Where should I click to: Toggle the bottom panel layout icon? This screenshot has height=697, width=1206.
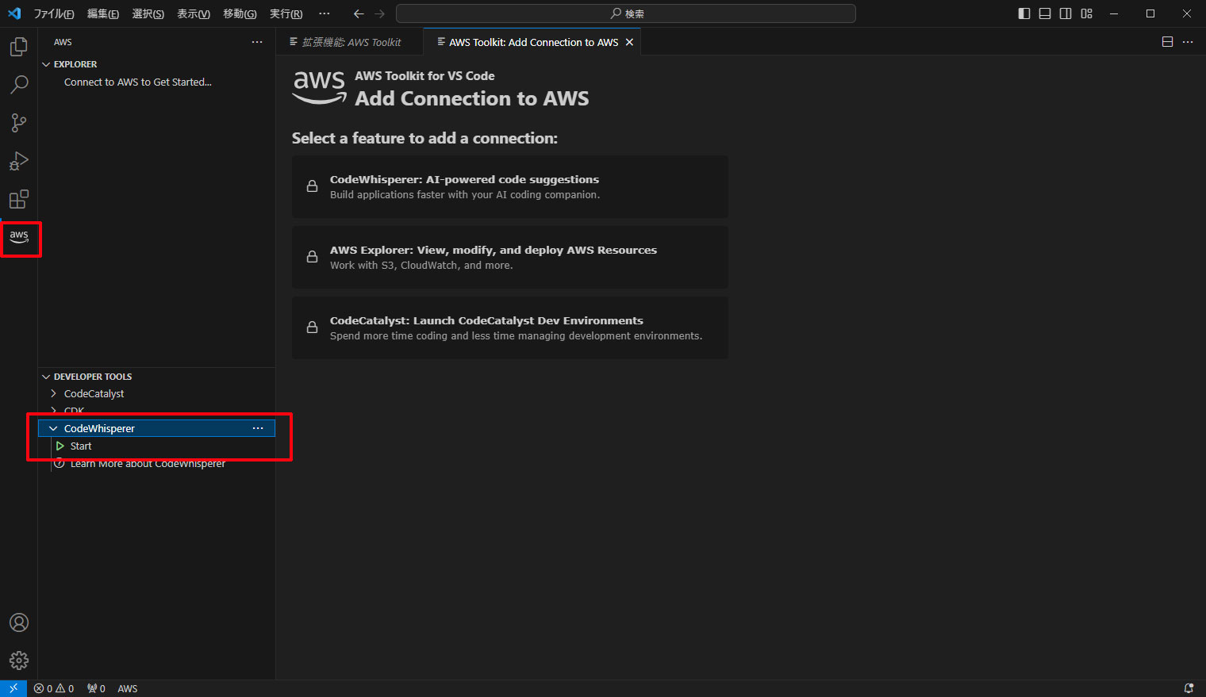point(1045,13)
